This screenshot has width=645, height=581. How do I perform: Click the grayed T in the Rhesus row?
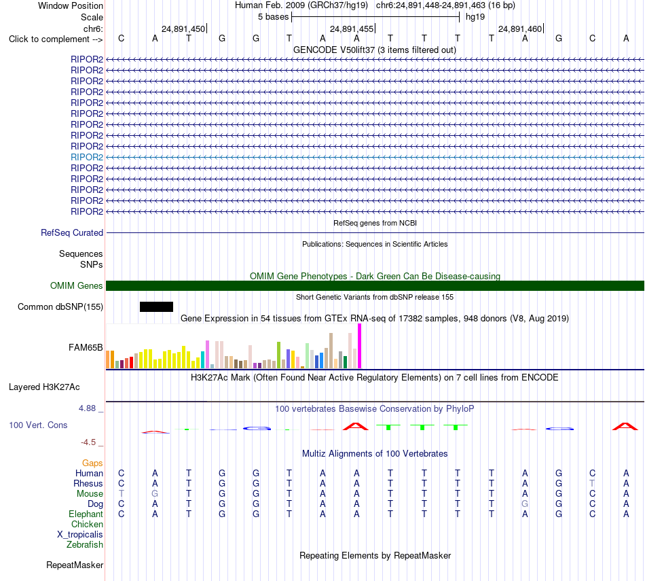(592, 483)
